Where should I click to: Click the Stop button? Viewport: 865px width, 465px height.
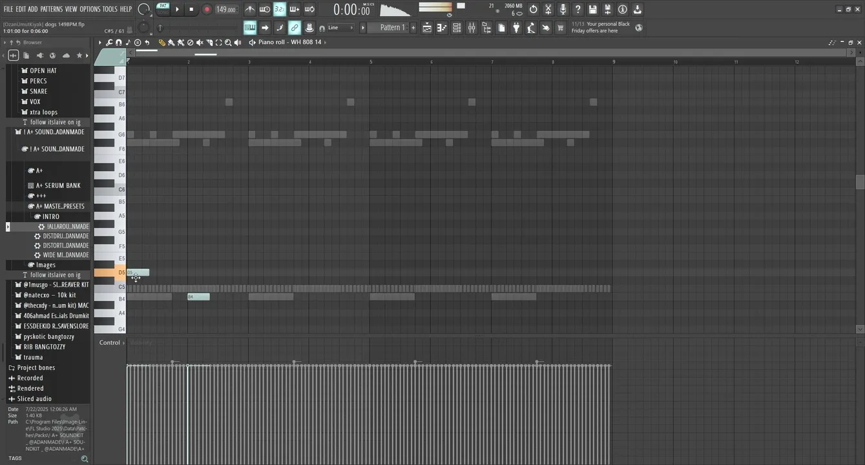(x=192, y=9)
